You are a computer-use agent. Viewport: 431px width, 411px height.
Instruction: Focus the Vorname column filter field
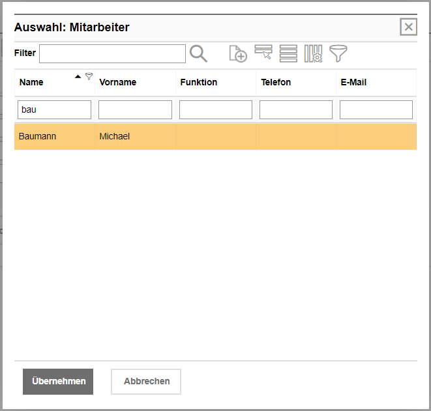[135, 109]
